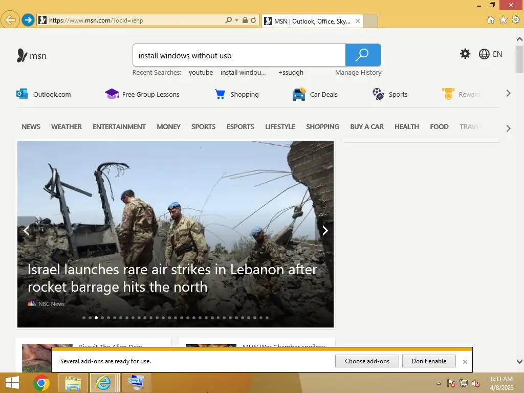The height and width of the screenshot is (393, 524).
Task: Open the NEWS category
Action: click(x=31, y=127)
